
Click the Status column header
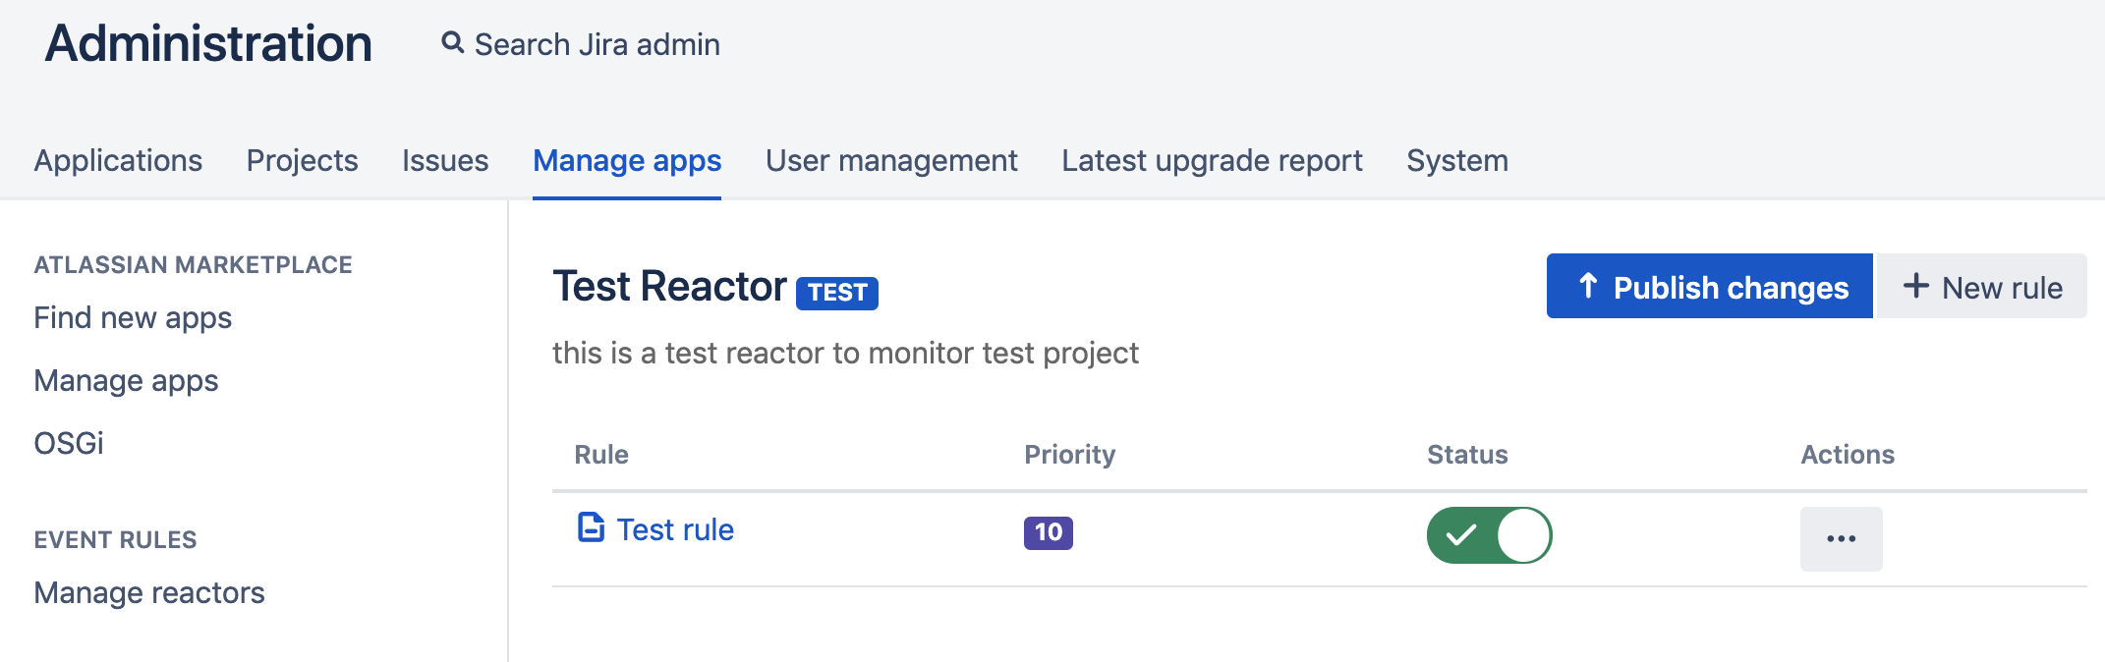coord(1467,455)
